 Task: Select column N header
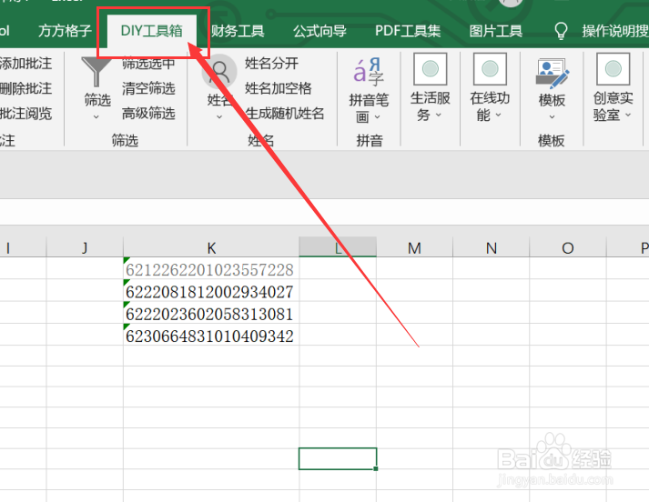(x=491, y=247)
